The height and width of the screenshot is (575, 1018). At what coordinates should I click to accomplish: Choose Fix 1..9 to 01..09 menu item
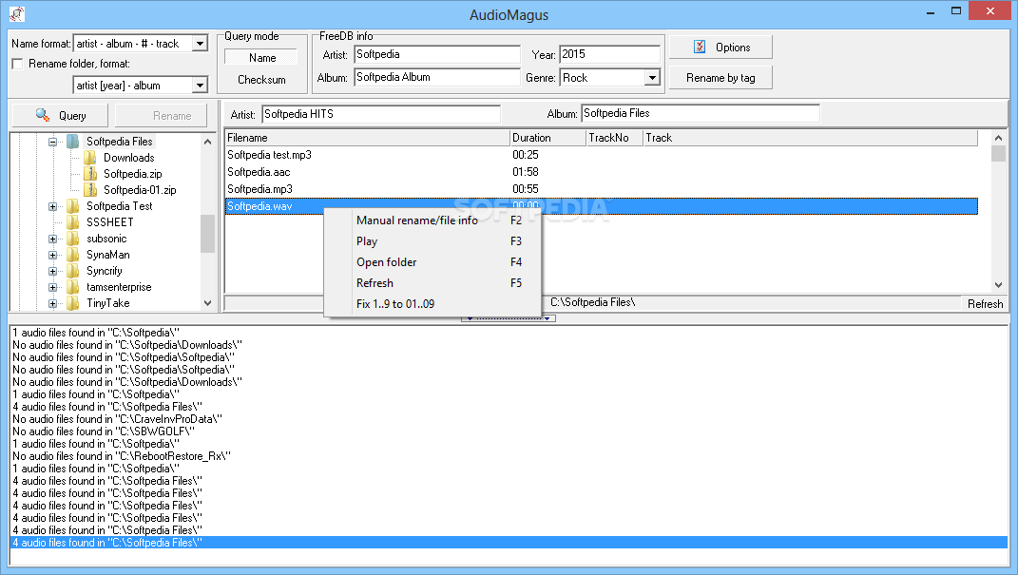point(432,303)
